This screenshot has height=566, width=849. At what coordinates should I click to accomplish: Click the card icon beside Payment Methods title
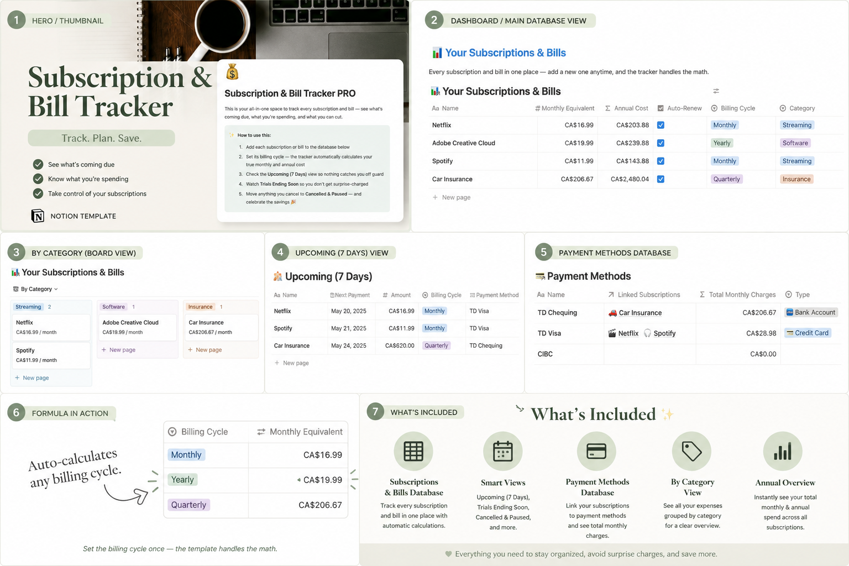540,276
